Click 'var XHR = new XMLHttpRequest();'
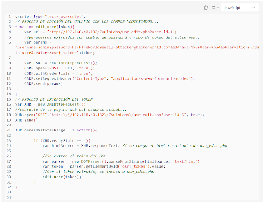The height and width of the screenshot is (202, 263). point(50,104)
